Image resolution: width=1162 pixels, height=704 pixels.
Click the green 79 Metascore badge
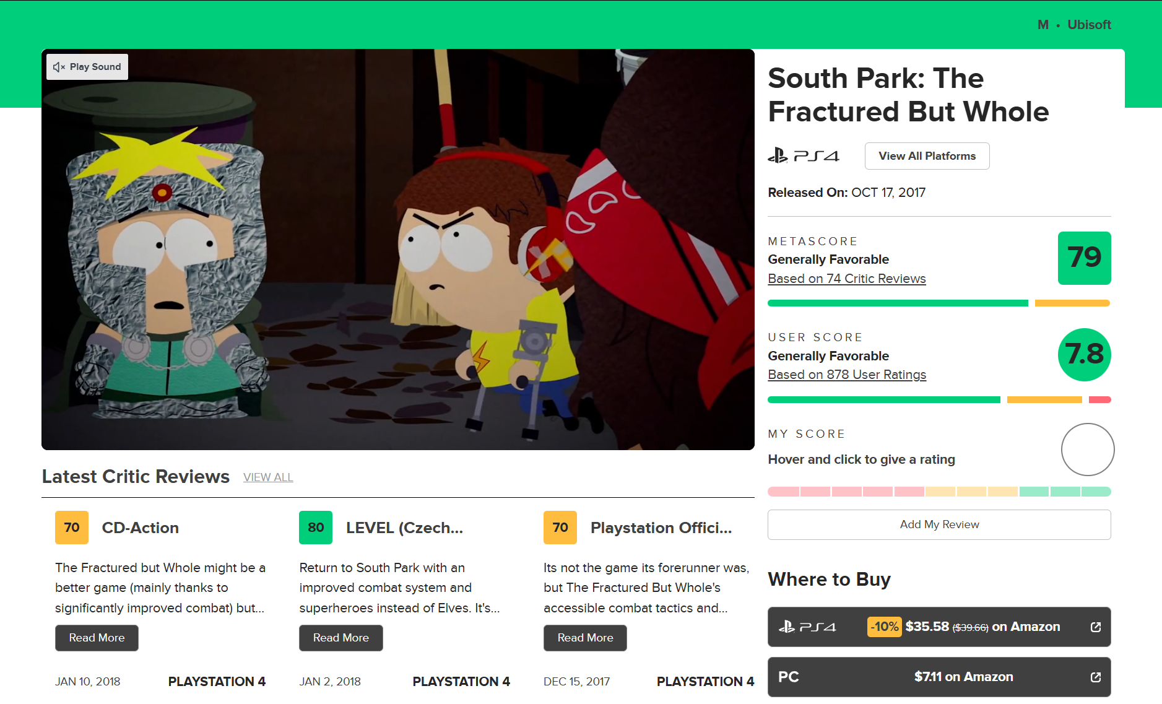click(x=1084, y=258)
